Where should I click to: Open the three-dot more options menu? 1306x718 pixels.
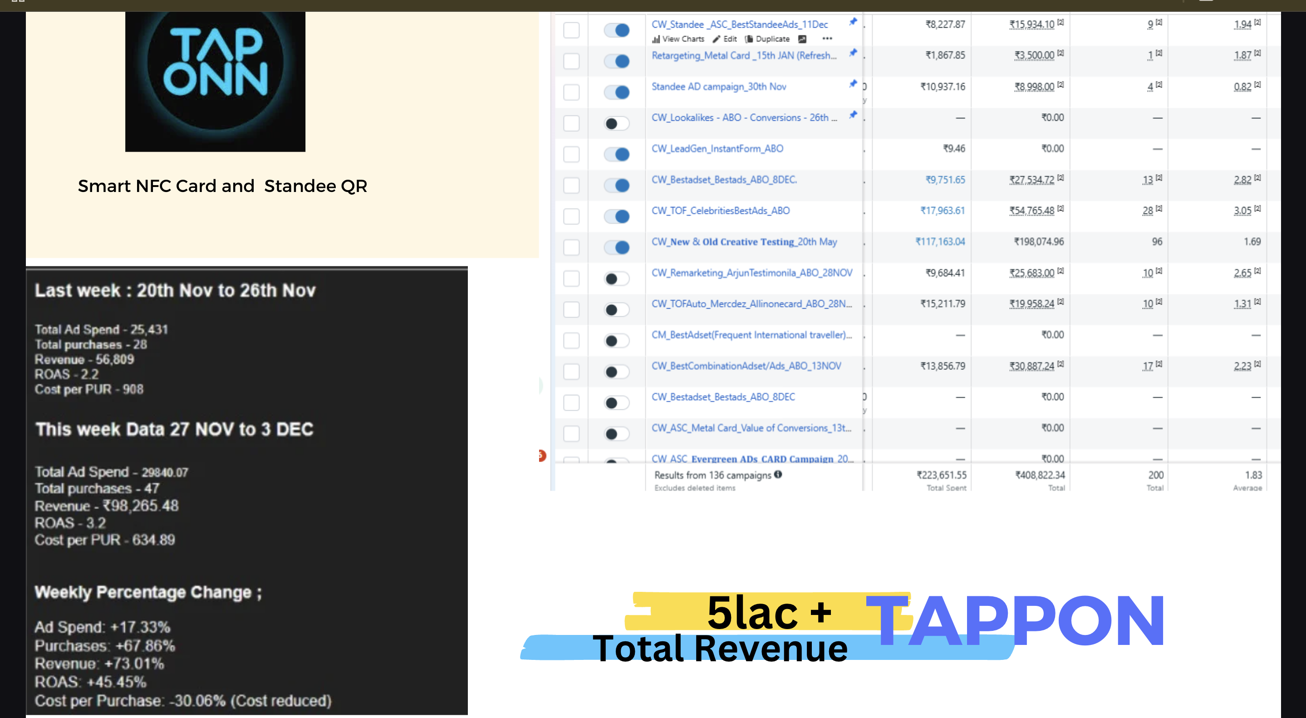pyautogui.click(x=827, y=39)
